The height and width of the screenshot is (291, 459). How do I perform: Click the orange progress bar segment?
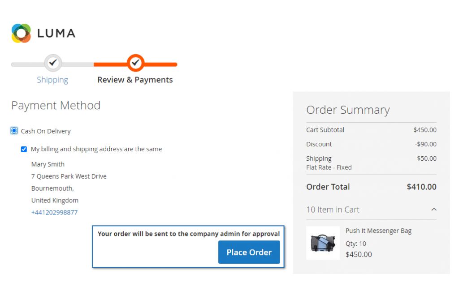tap(160, 64)
